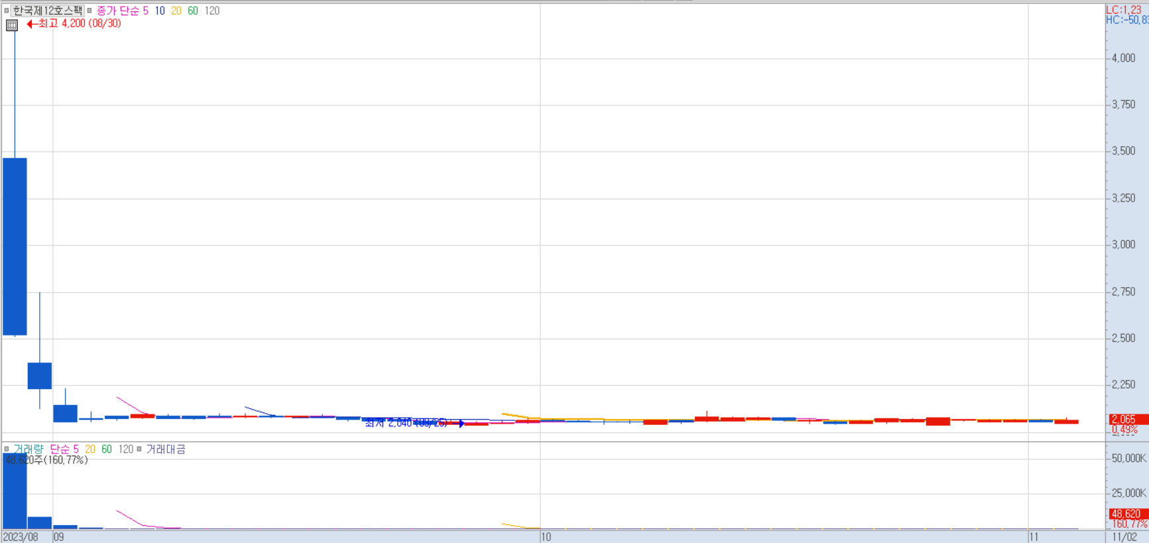Click the 4,000 price axis label

tap(1123, 58)
